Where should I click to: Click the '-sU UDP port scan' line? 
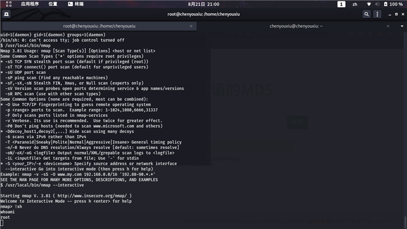point(23,72)
